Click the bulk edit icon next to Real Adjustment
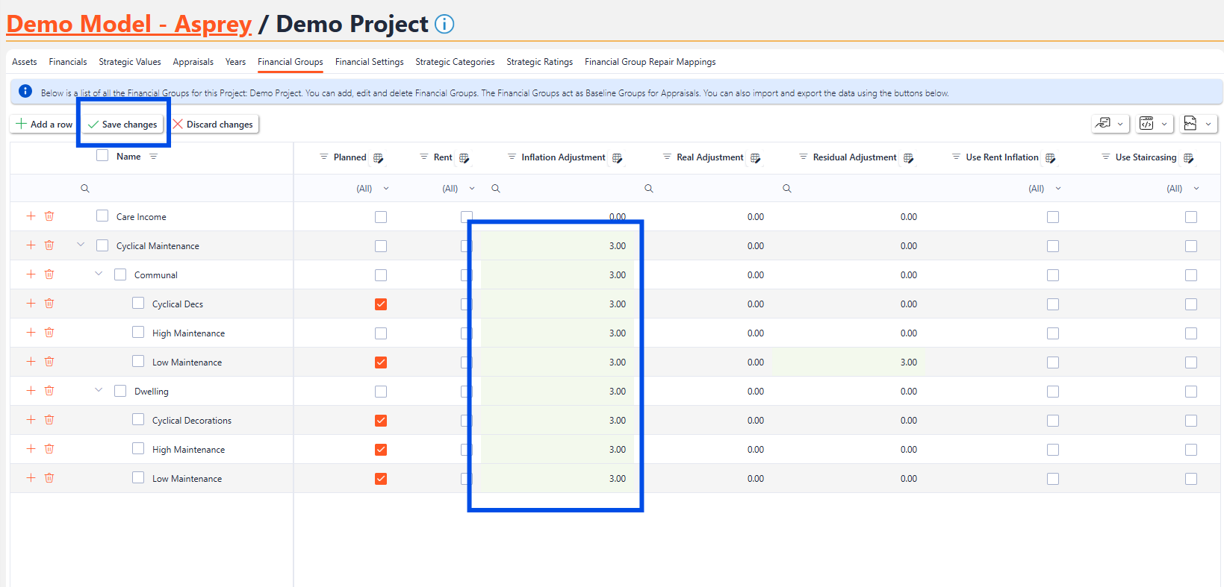This screenshot has width=1224, height=587. click(x=756, y=158)
